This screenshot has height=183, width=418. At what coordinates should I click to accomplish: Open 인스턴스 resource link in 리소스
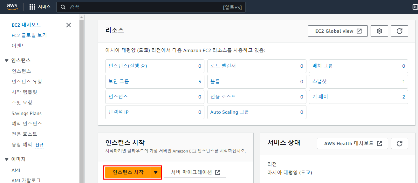pos(118,97)
